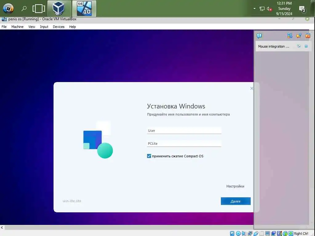Image resolution: width=315 pixels, height=236 pixels.
Task: Expand the hidden system tray icons arrow
Action: [x=254, y=9]
